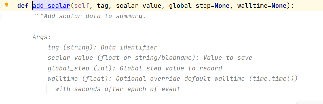
Task: Follow the add_scalar hyperlinked function name
Action: [51, 6]
